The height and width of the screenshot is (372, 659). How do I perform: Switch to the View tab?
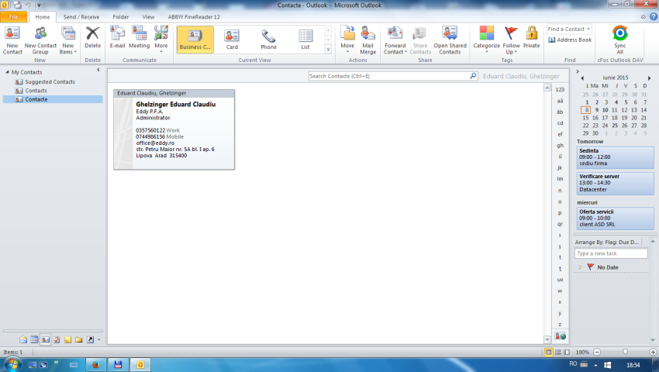148,17
